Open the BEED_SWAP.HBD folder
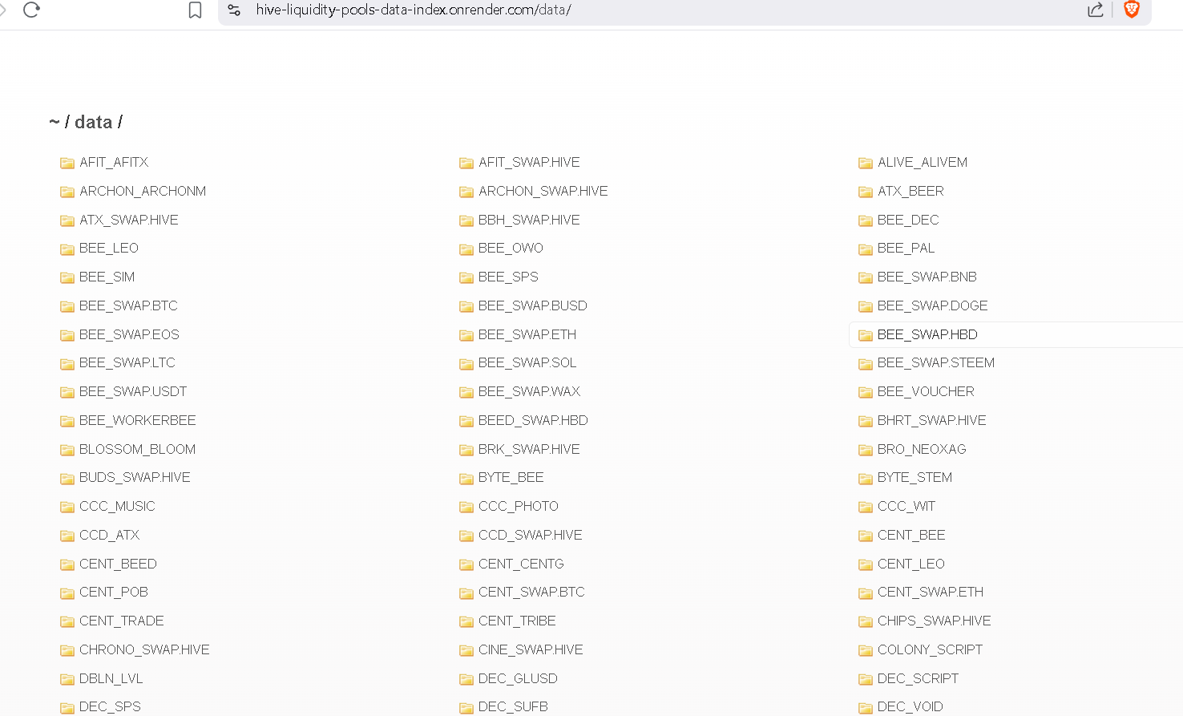The image size is (1183, 716). (533, 420)
